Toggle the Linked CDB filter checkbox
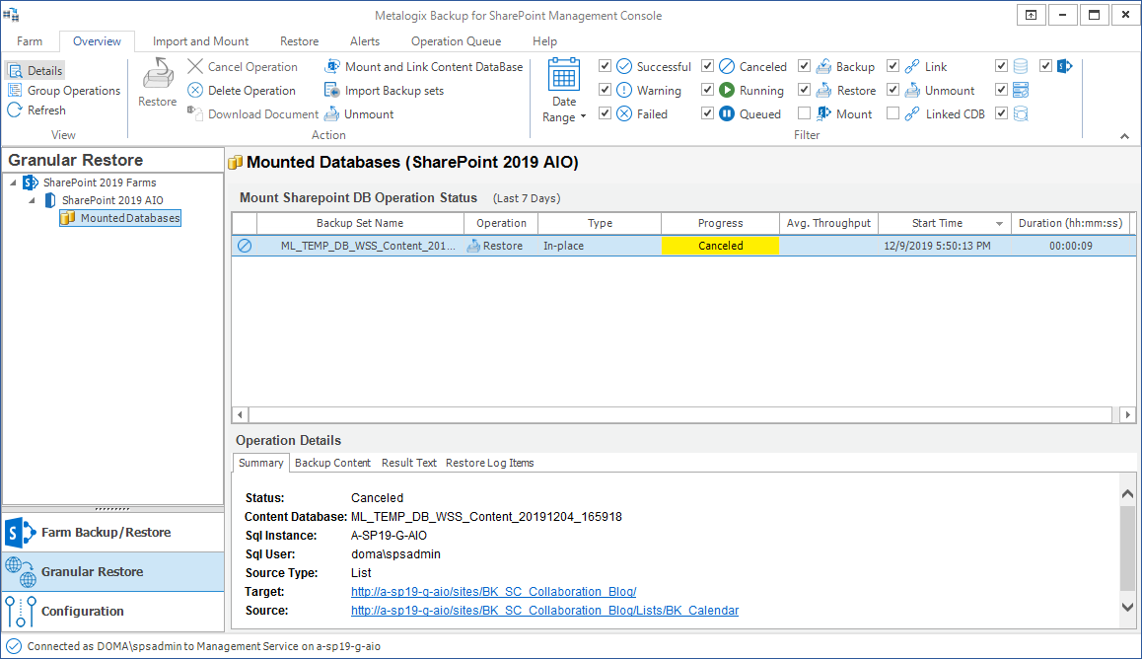Screen dimensions: 1142x659 pos(893,114)
